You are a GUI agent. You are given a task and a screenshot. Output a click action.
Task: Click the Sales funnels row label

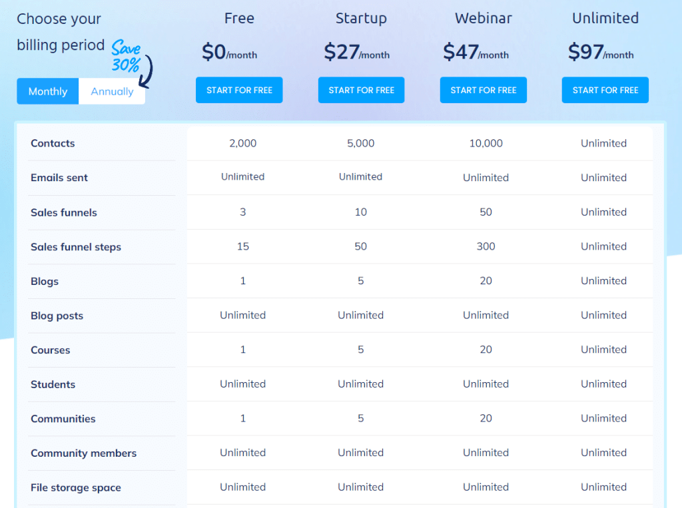(x=63, y=212)
